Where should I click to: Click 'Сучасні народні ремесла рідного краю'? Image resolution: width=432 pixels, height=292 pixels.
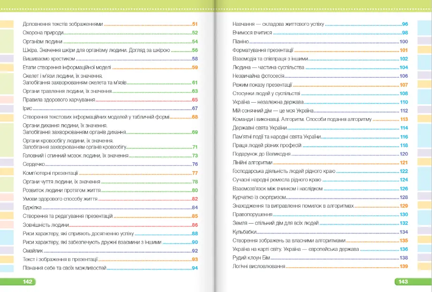click(277, 180)
